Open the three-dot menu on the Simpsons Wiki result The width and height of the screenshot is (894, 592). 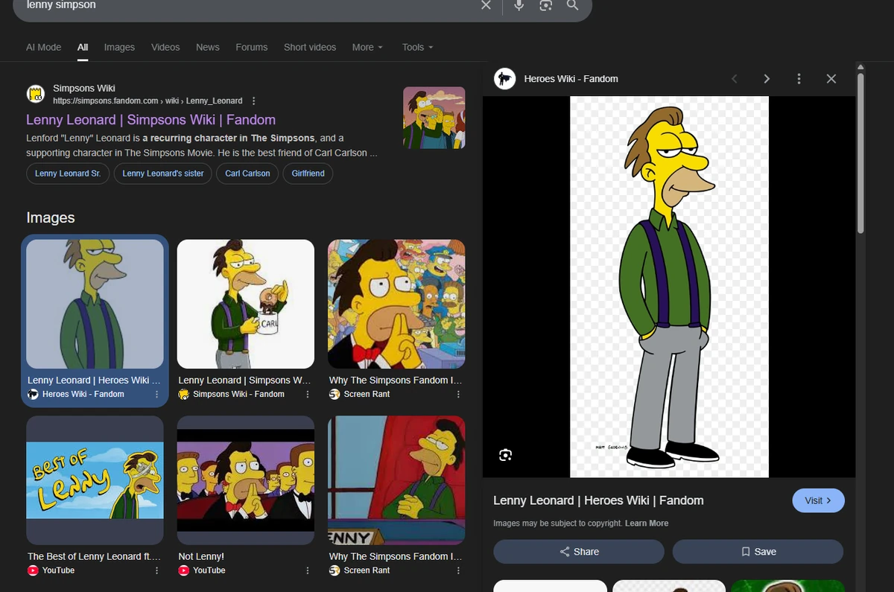coord(253,100)
